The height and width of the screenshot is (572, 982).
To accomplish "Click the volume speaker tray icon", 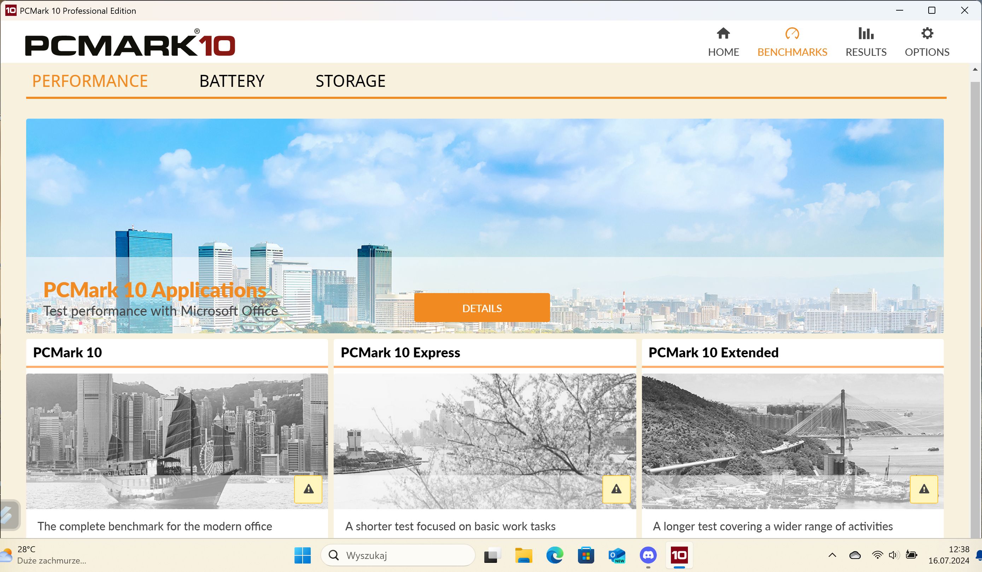I will pyautogui.click(x=894, y=555).
